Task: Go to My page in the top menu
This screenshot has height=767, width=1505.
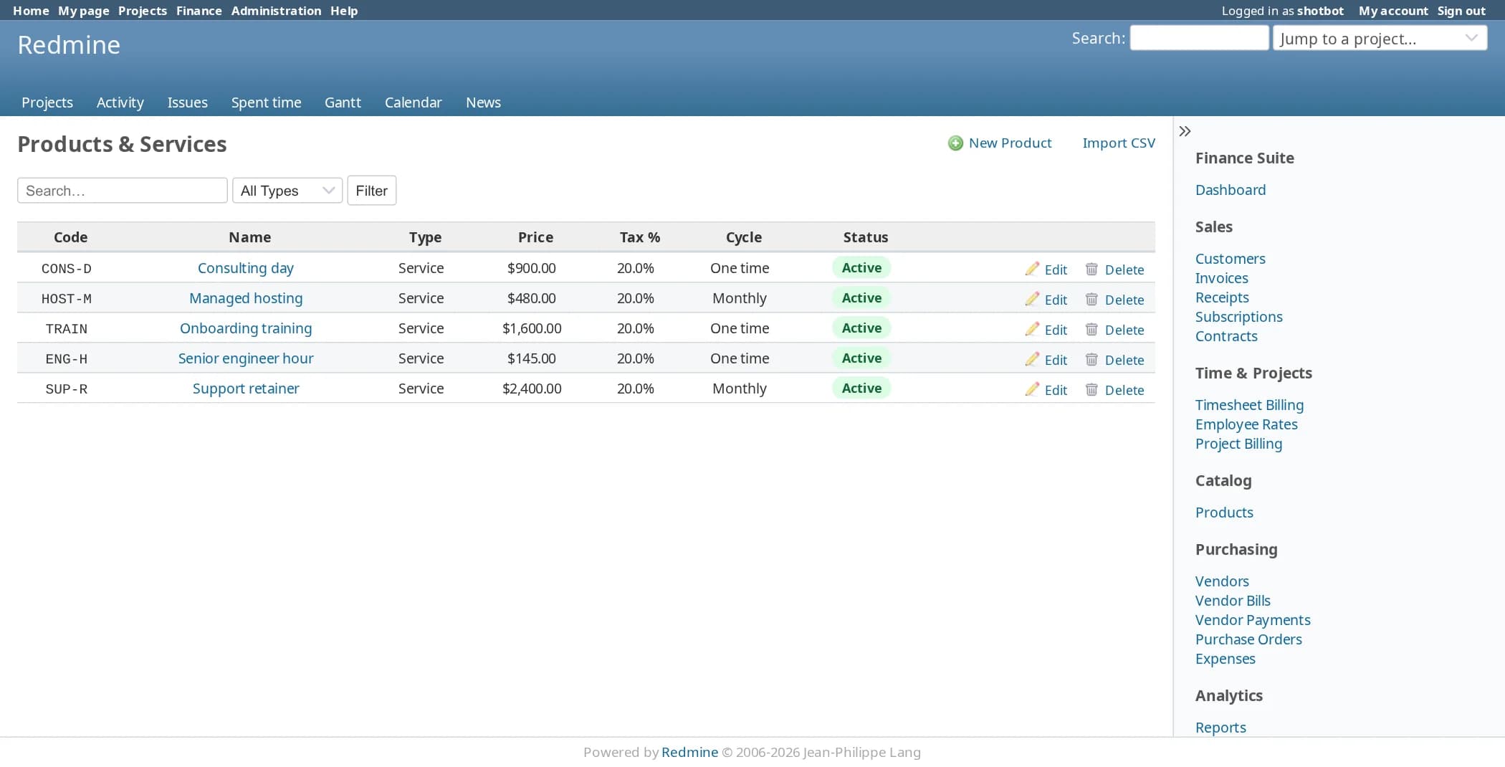Action: [84, 11]
